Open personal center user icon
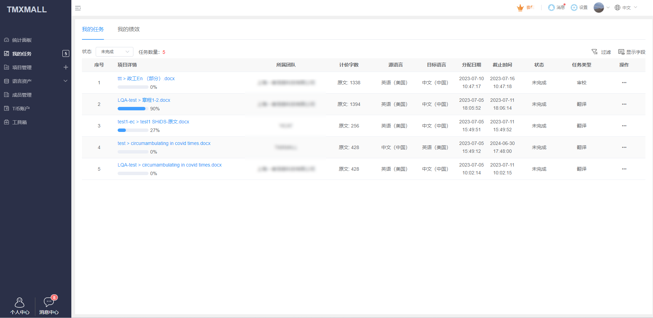Screen dimensions: 653x318 (20, 302)
